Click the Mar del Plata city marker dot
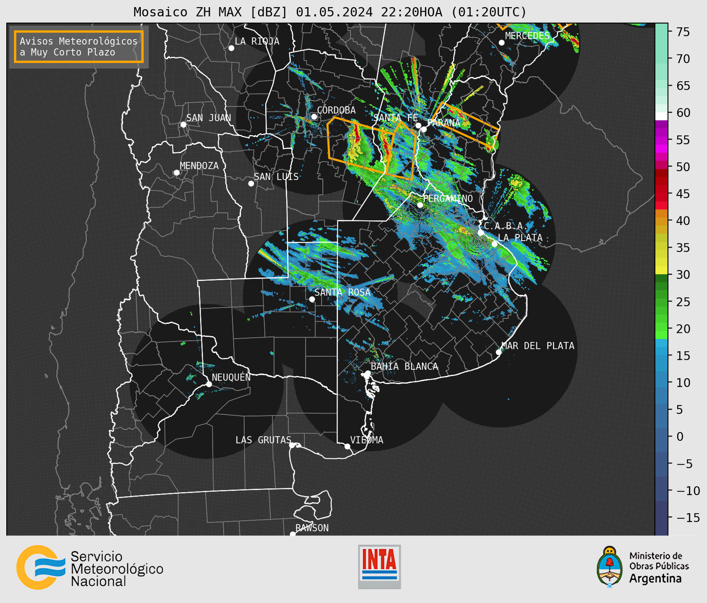This screenshot has height=603, width=707. point(499,352)
